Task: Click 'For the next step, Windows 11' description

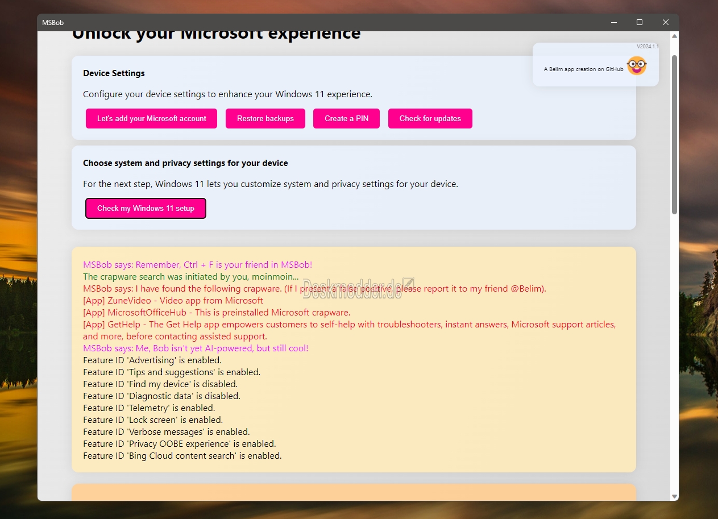Action: [x=271, y=184]
